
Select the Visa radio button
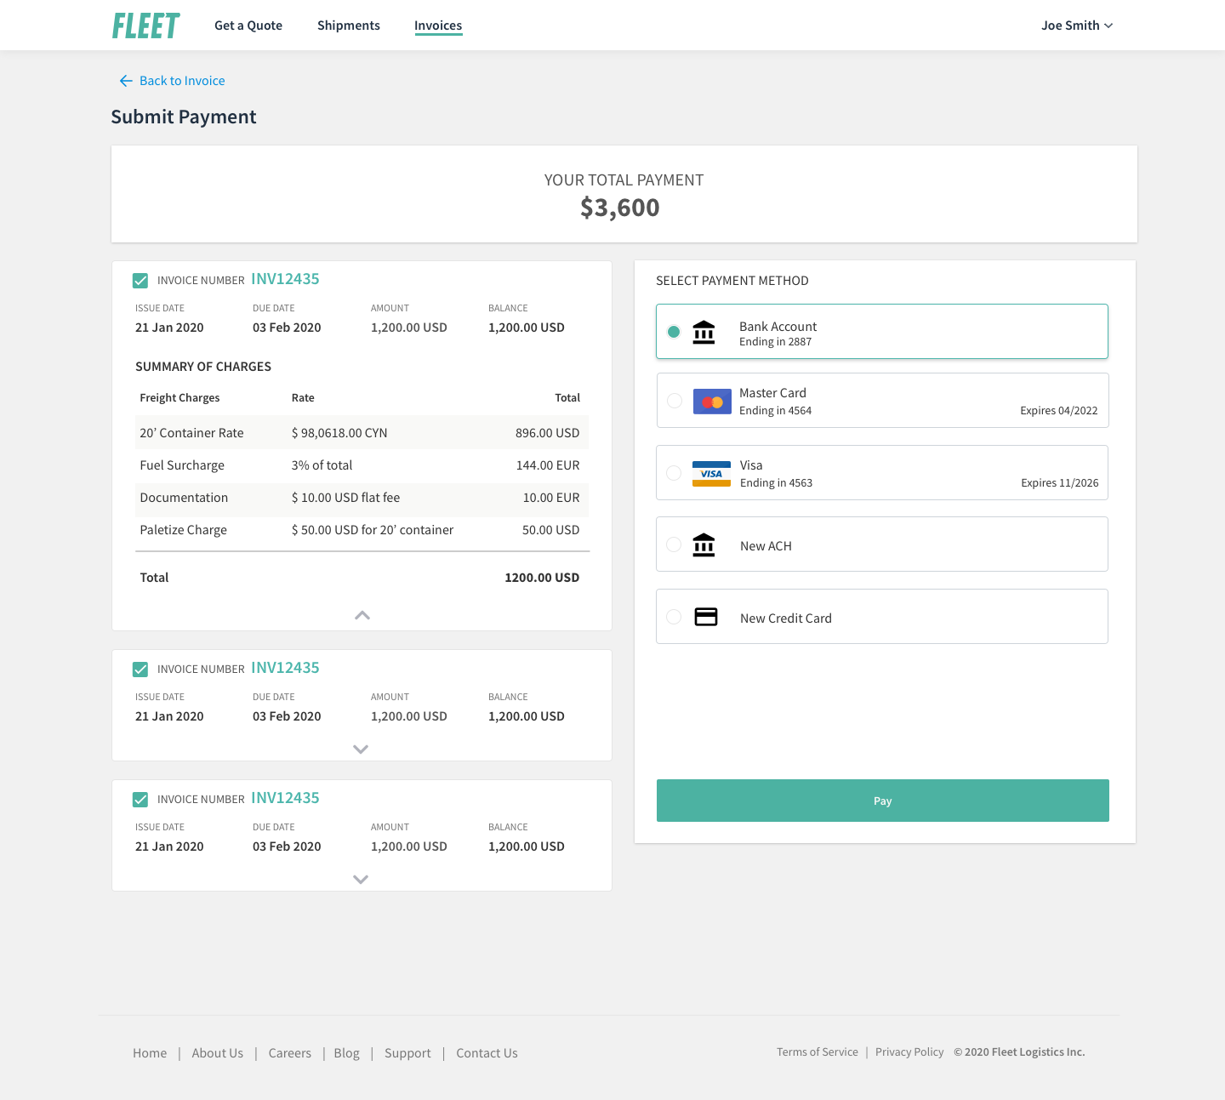(x=674, y=473)
